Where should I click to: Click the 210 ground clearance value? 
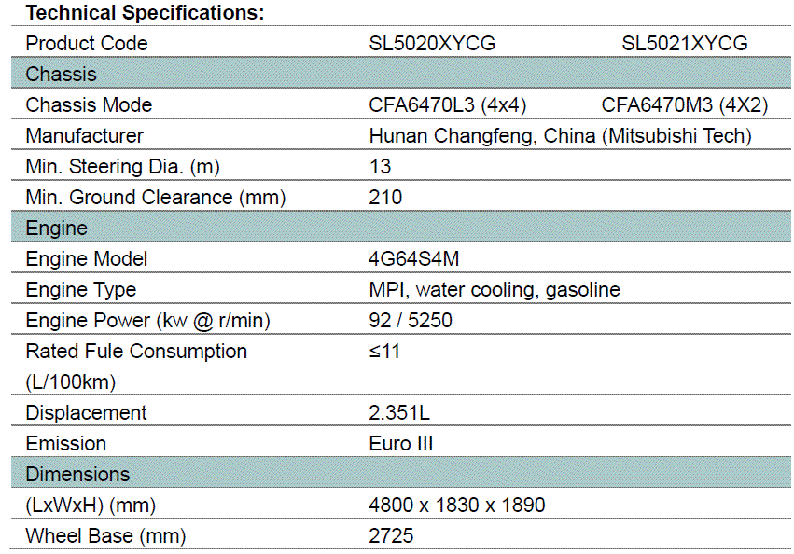click(385, 198)
